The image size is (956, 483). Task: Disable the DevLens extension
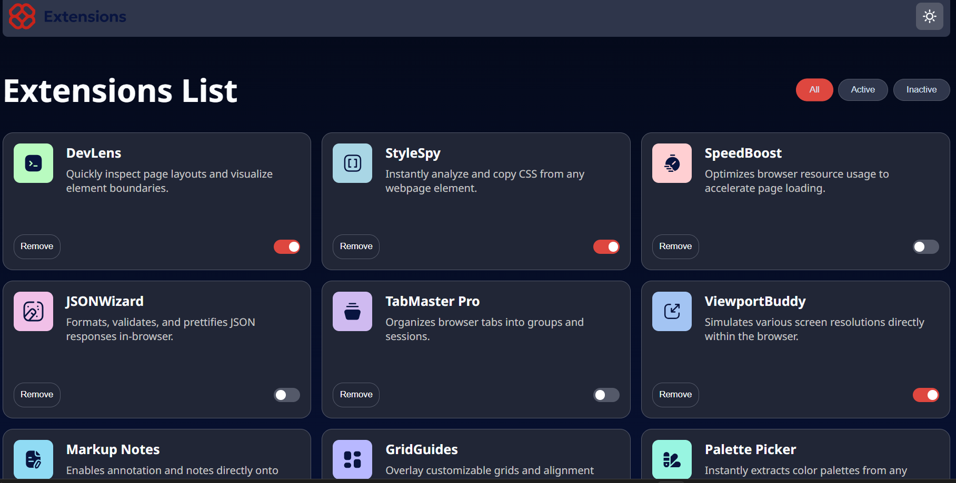click(287, 246)
